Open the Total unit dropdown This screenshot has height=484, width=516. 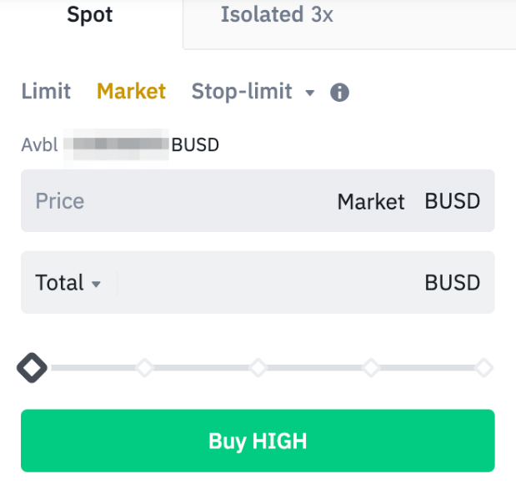(96, 284)
